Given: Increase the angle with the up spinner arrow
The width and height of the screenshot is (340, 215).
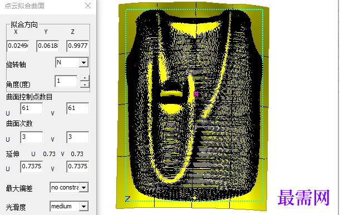Looking at the screenshot, I should point(85,78).
